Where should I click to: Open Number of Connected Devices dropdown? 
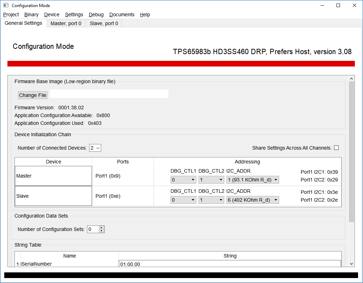click(x=95, y=148)
